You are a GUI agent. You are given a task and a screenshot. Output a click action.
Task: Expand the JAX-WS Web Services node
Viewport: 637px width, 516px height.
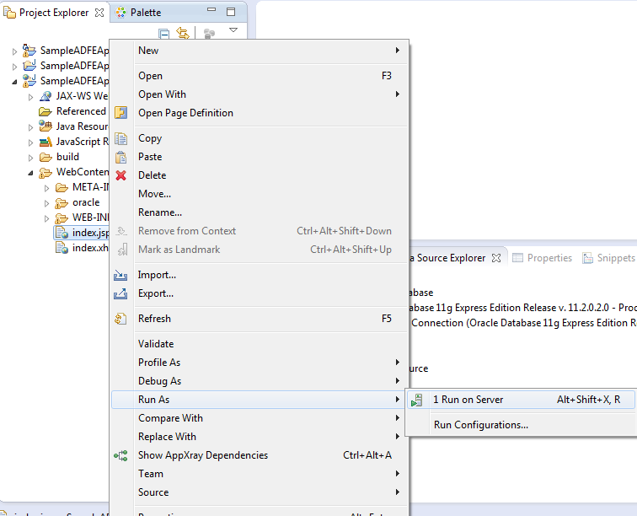(x=31, y=97)
